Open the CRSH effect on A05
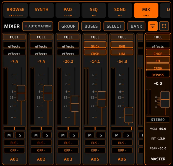173x166 pixels. (95, 52)
